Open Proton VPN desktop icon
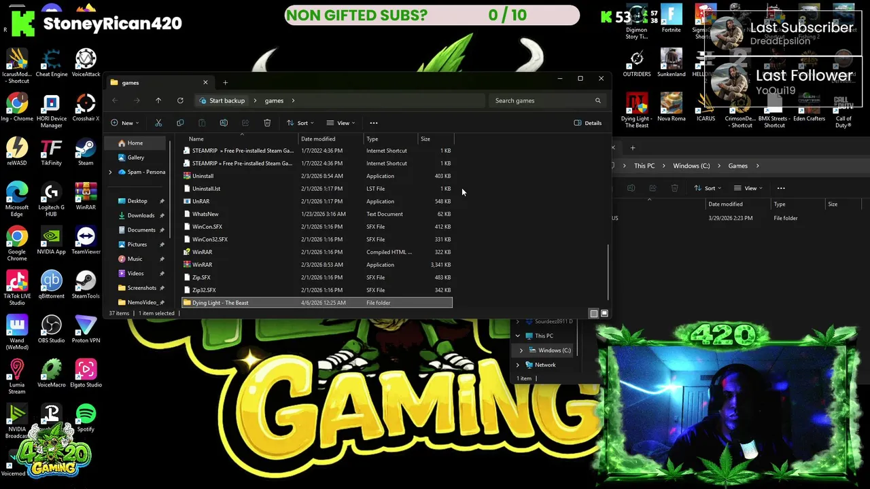Viewport: 870px width, 489px height. (86, 329)
